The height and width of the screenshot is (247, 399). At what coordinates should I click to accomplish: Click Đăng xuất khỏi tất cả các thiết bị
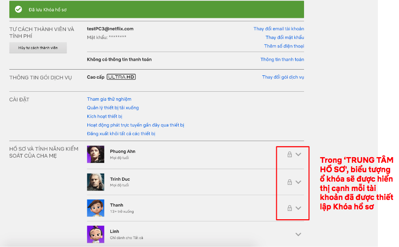coord(121,134)
